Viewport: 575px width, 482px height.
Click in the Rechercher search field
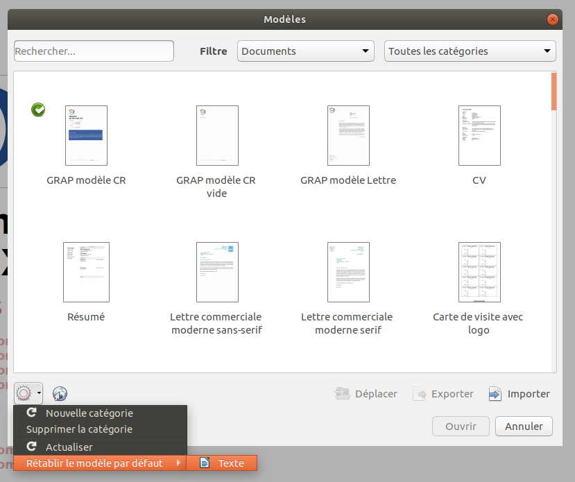pos(94,51)
